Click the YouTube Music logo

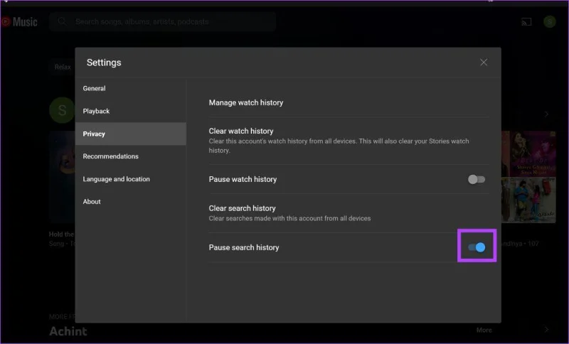(x=19, y=22)
